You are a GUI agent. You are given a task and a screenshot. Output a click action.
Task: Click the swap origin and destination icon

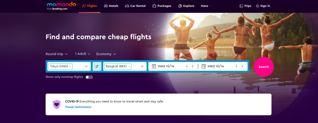(x=97, y=66)
